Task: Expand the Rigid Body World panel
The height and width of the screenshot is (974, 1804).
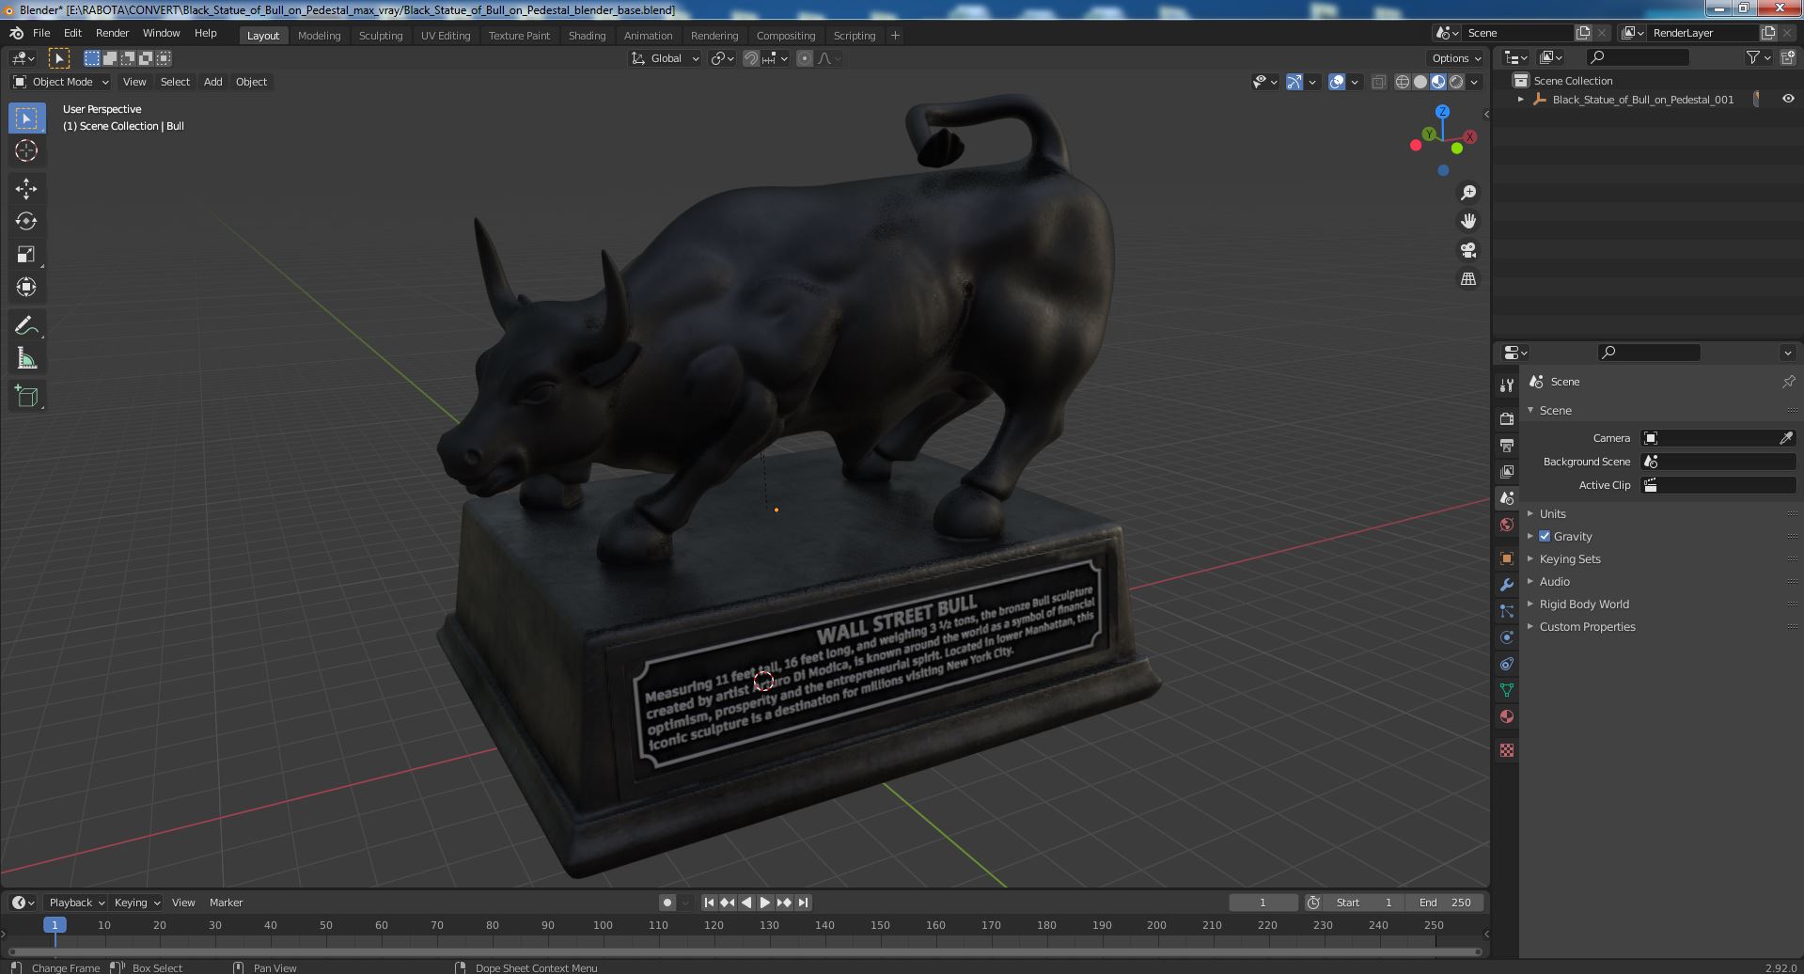Action: 1584,604
